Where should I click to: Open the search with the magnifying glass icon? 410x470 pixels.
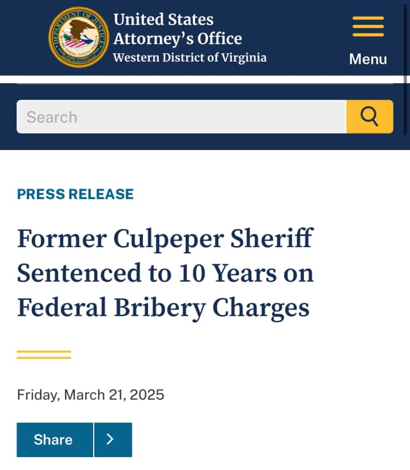(370, 117)
